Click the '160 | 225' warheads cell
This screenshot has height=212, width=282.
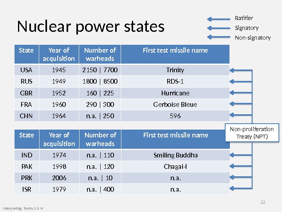point(100,93)
